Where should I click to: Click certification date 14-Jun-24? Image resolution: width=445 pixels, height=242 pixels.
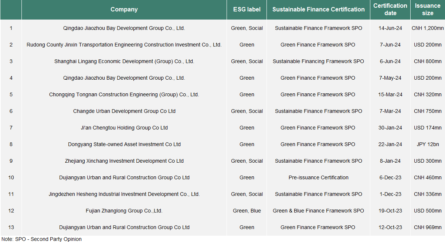[390, 28]
